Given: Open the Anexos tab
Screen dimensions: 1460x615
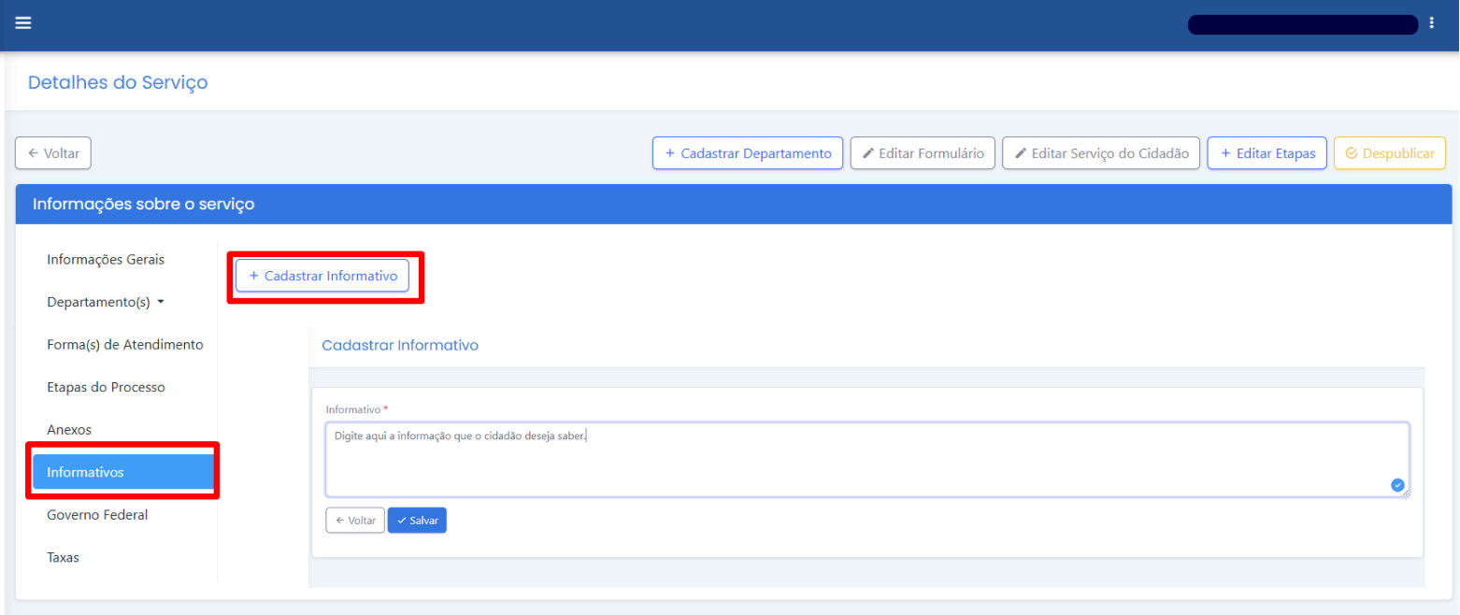Looking at the screenshot, I should tap(69, 429).
